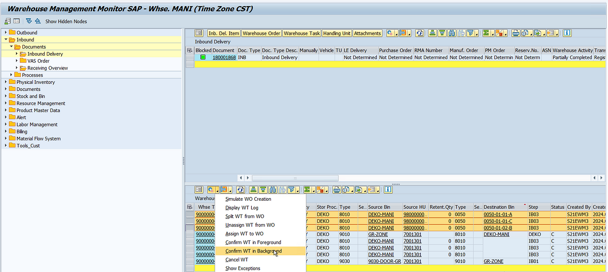Select the row selector of the first warehouse task row
608x272 pixels.
pos(190,214)
